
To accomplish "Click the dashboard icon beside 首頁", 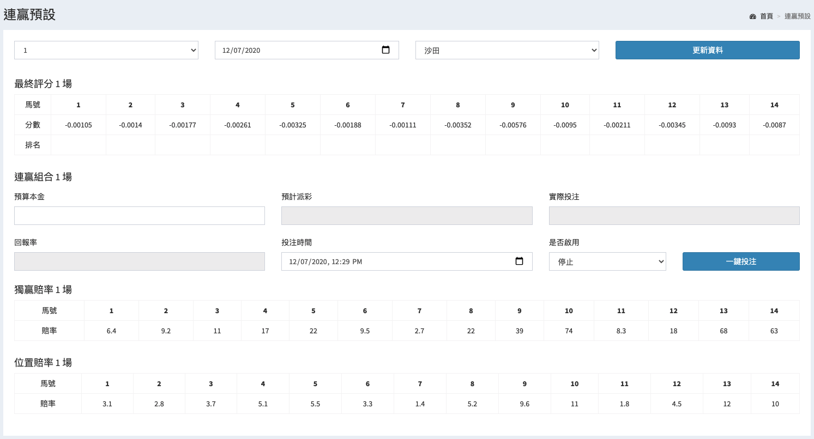I will [753, 16].
